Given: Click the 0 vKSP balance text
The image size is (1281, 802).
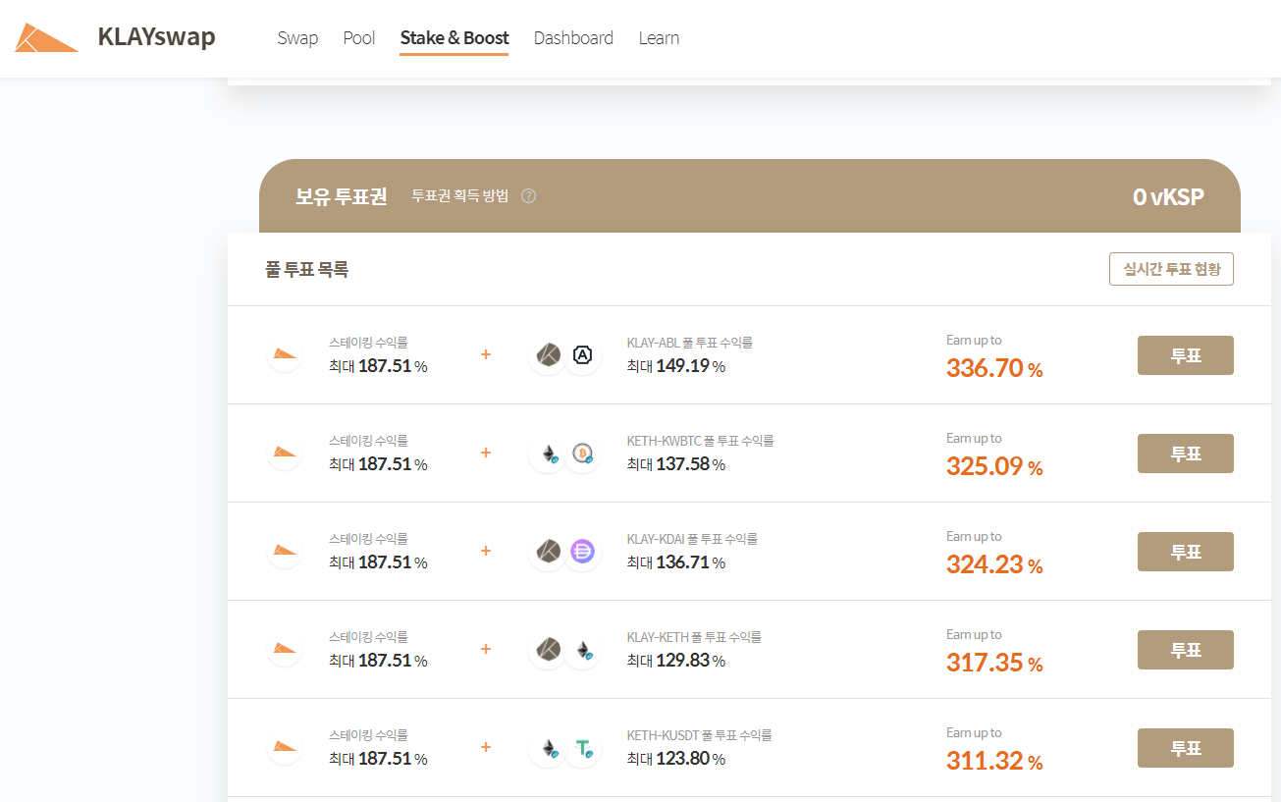Looking at the screenshot, I should tap(1168, 196).
